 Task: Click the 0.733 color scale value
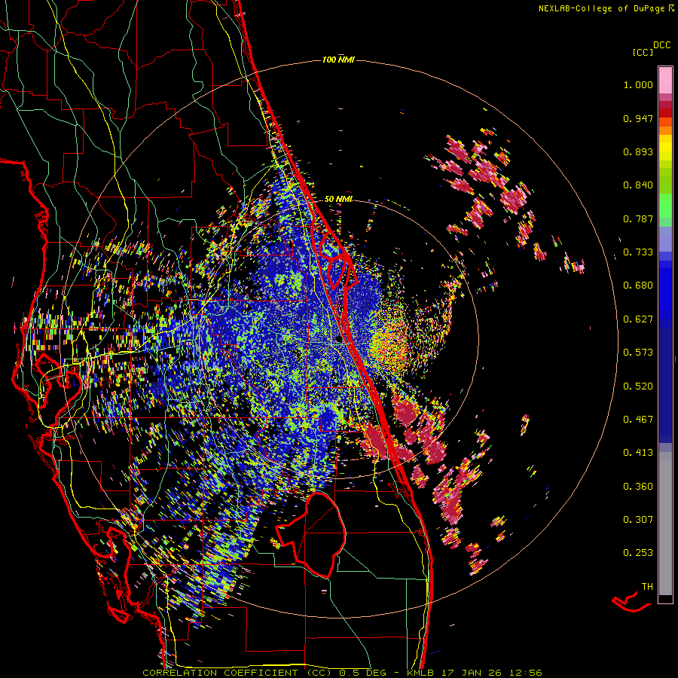pos(638,252)
